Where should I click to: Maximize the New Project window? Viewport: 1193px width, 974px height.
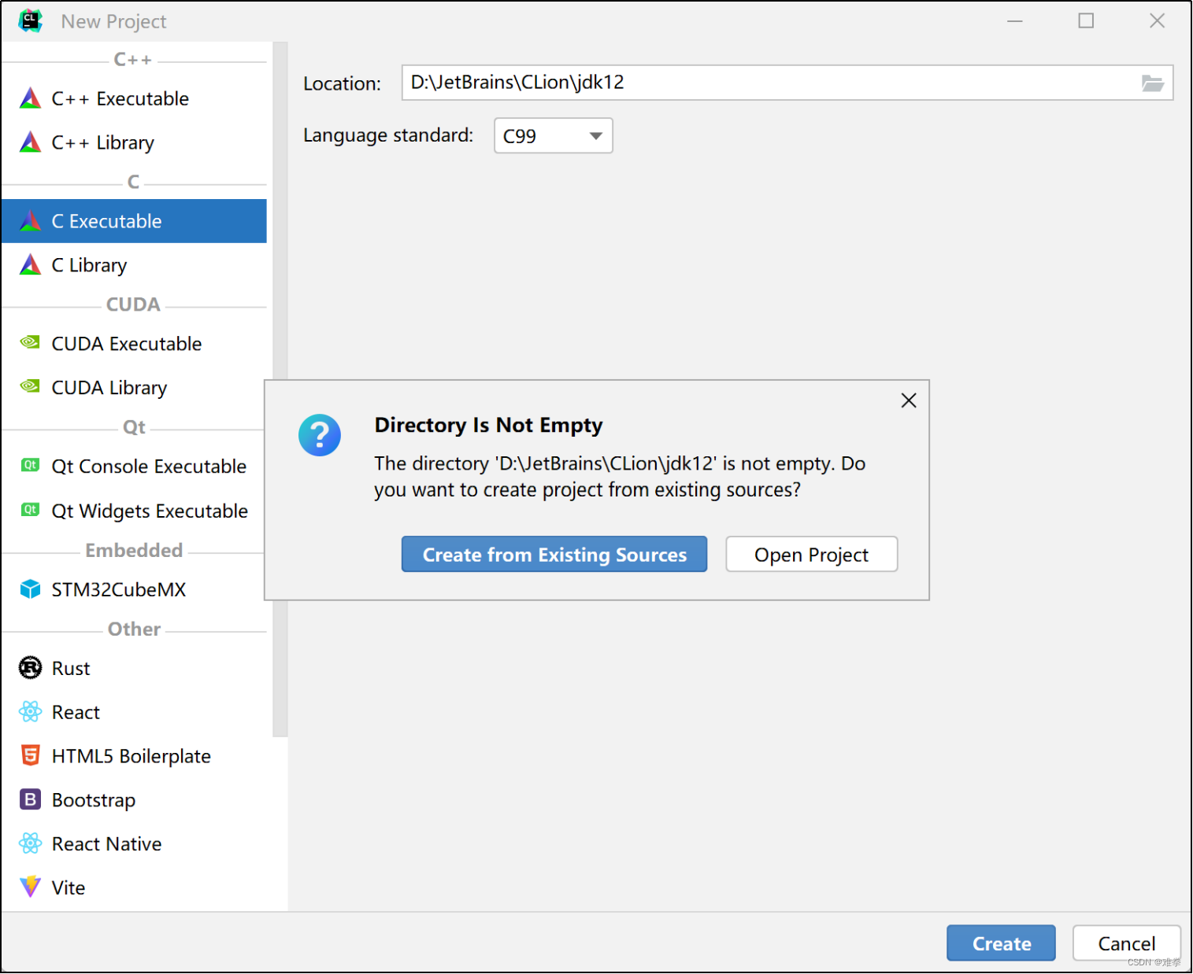(1086, 21)
